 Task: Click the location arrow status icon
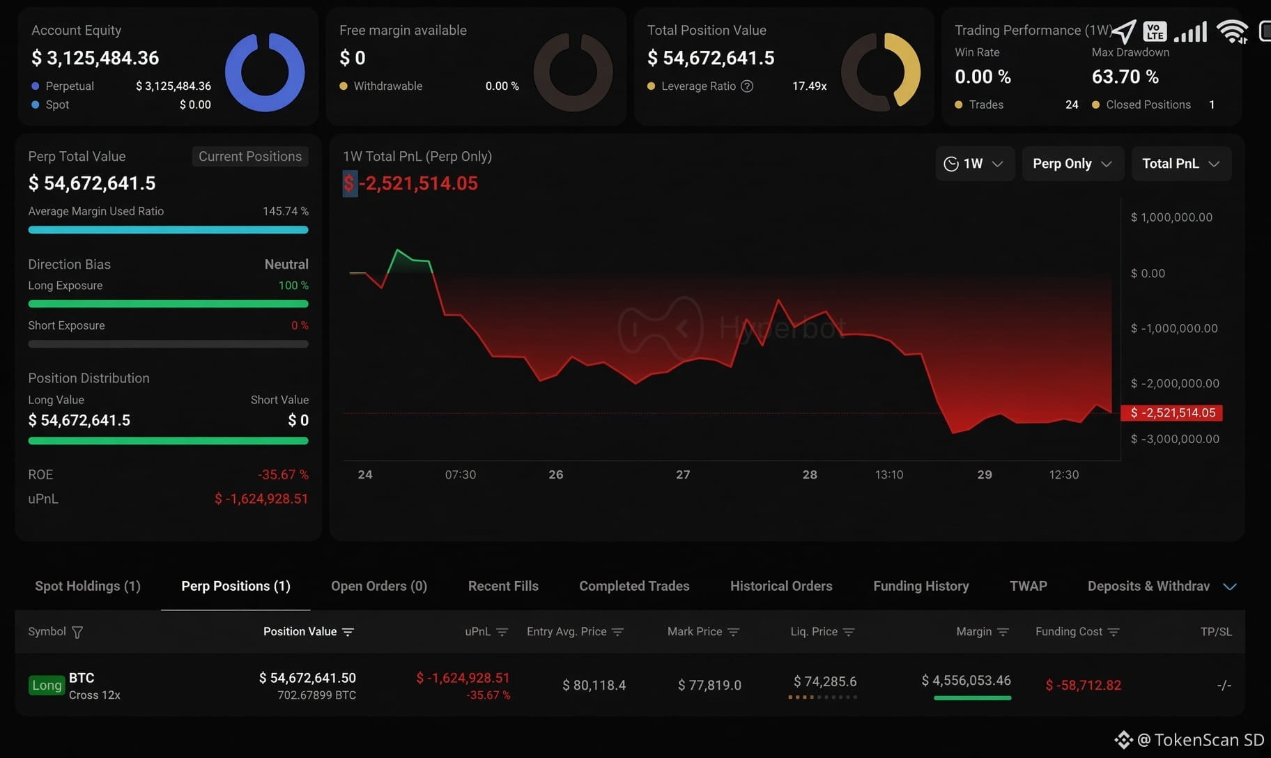coord(1123,31)
